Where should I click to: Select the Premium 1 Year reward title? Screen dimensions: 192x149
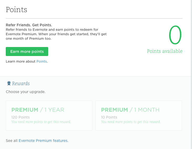coord(38,110)
